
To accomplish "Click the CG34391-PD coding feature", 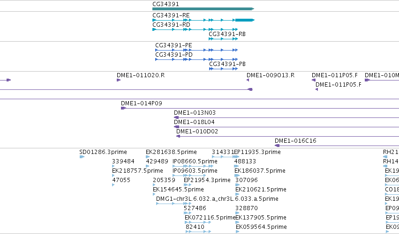I will [x=196, y=59].
